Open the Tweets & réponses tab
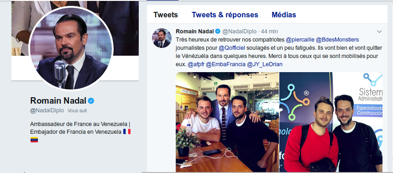Viewport: 393px width, 173px height. 225,15
